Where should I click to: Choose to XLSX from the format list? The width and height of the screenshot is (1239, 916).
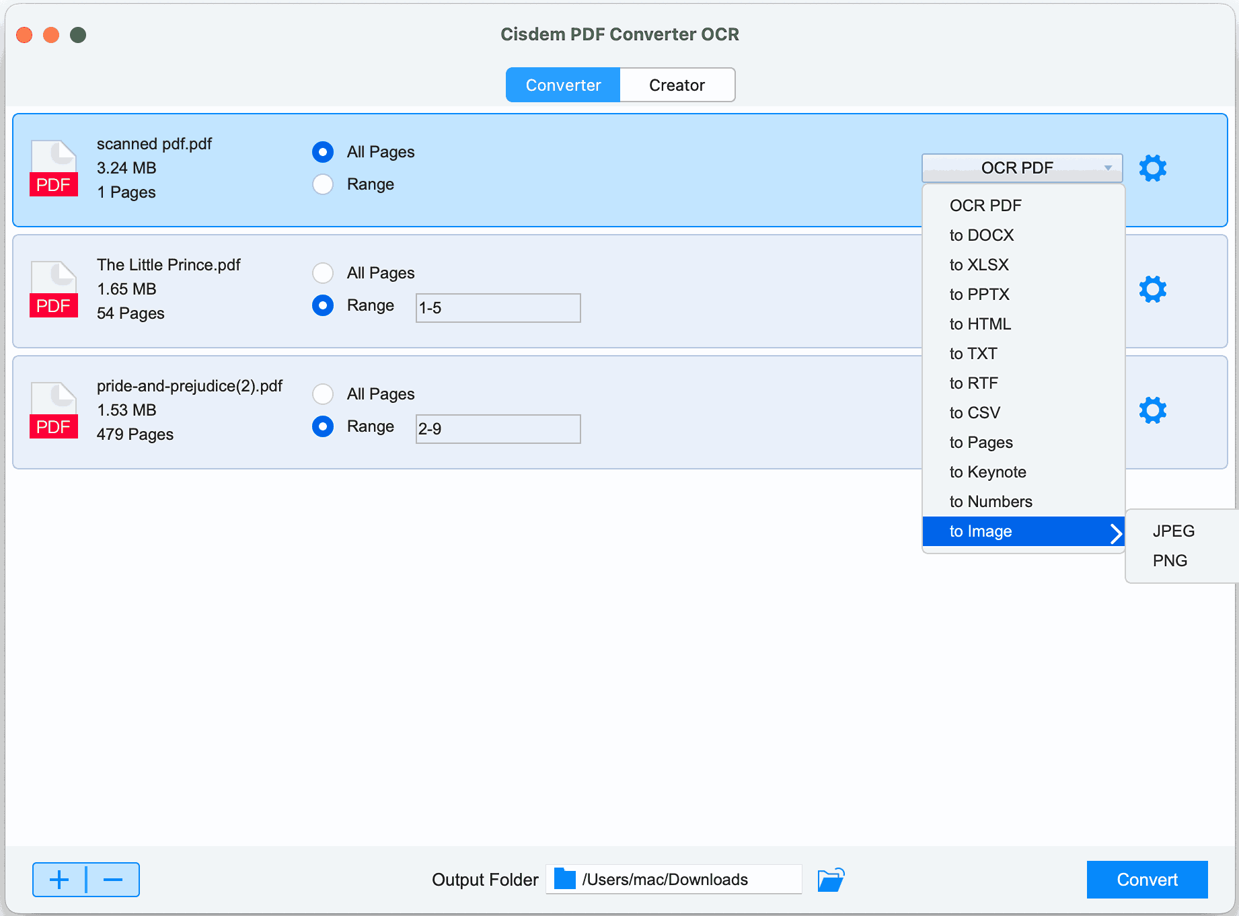(x=1023, y=265)
